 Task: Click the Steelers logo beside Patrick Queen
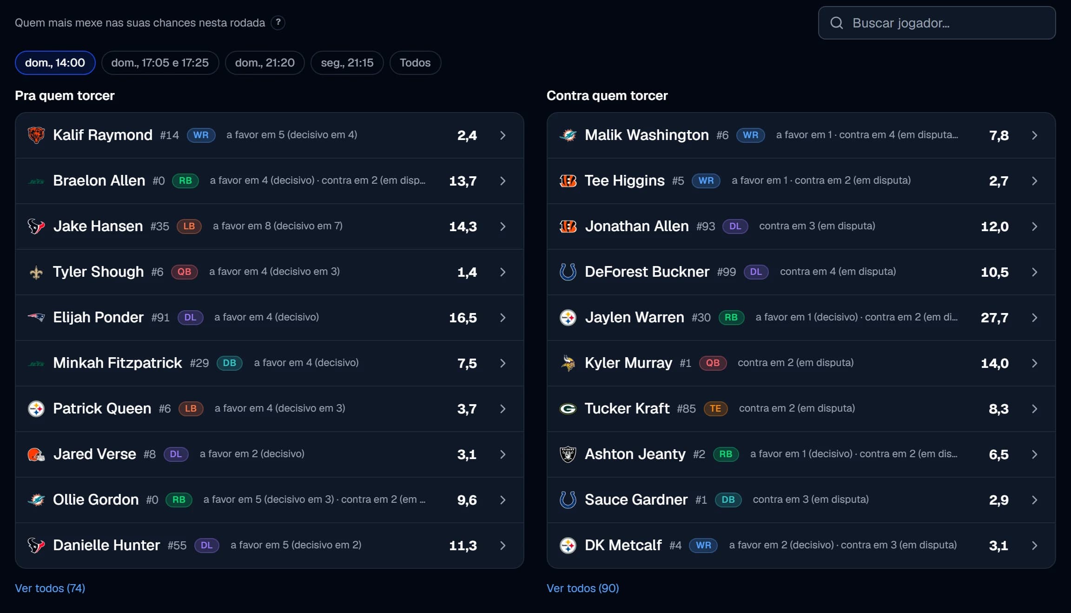(x=36, y=408)
